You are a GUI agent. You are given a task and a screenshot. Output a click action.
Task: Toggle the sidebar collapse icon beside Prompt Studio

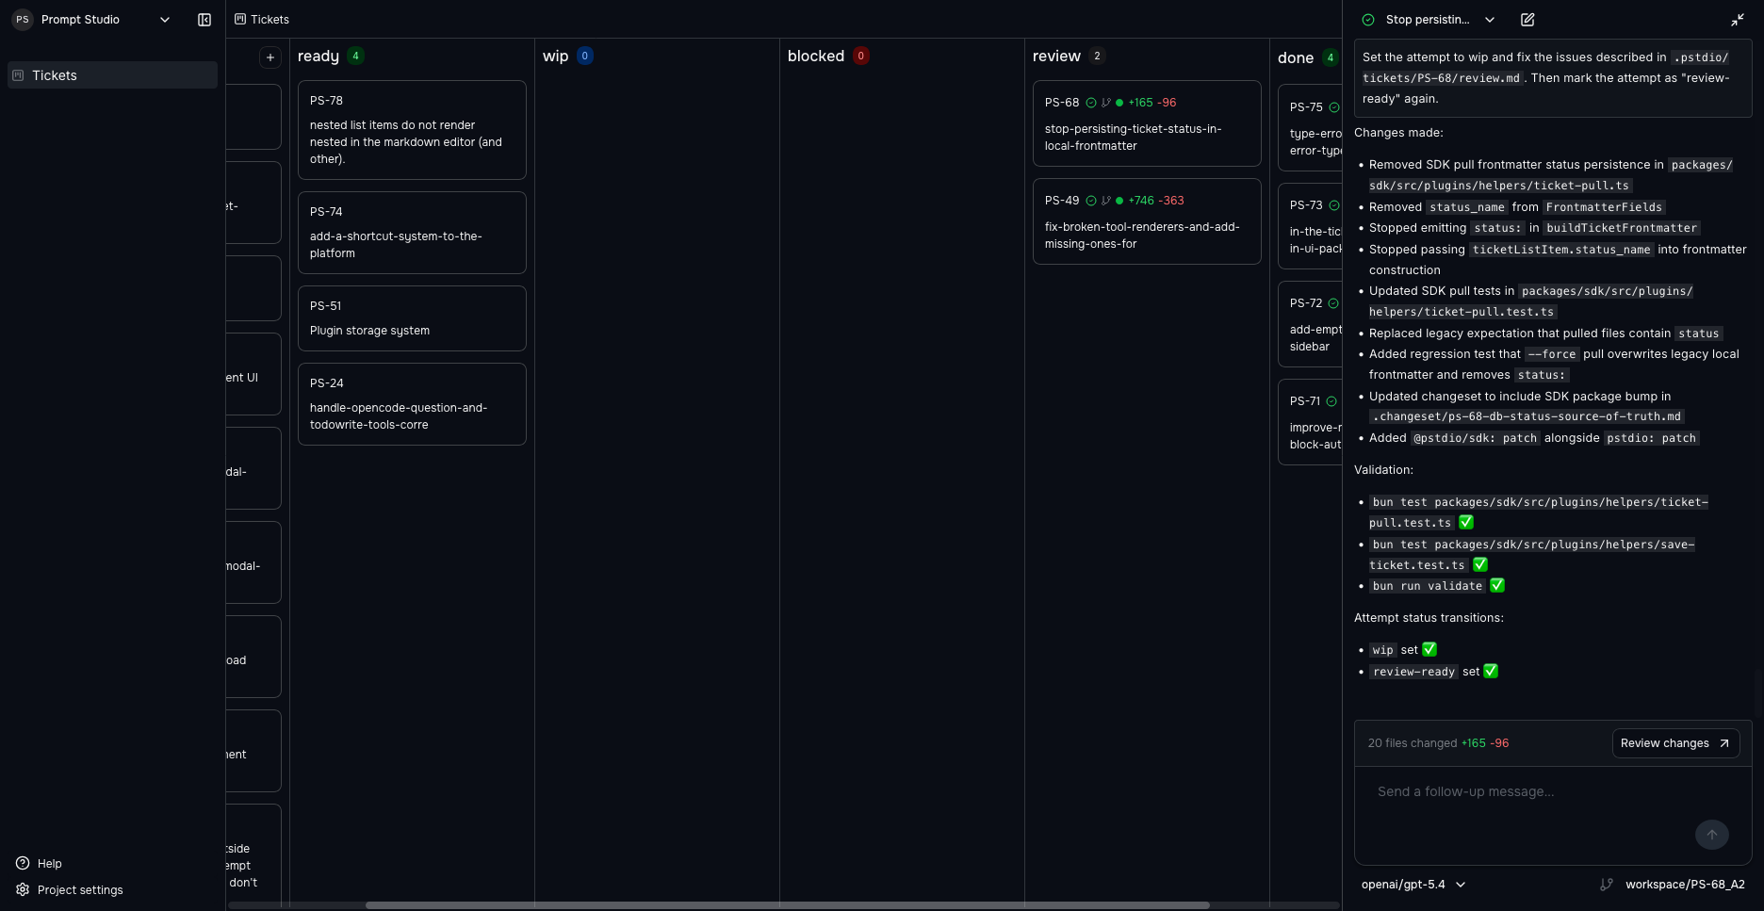click(x=204, y=19)
